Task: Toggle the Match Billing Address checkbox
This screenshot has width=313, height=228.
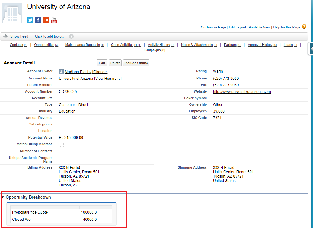Action: [62, 145]
